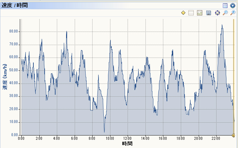
Task: Zoom out with the minus magnifier
Action: pyautogui.click(x=225, y=13)
